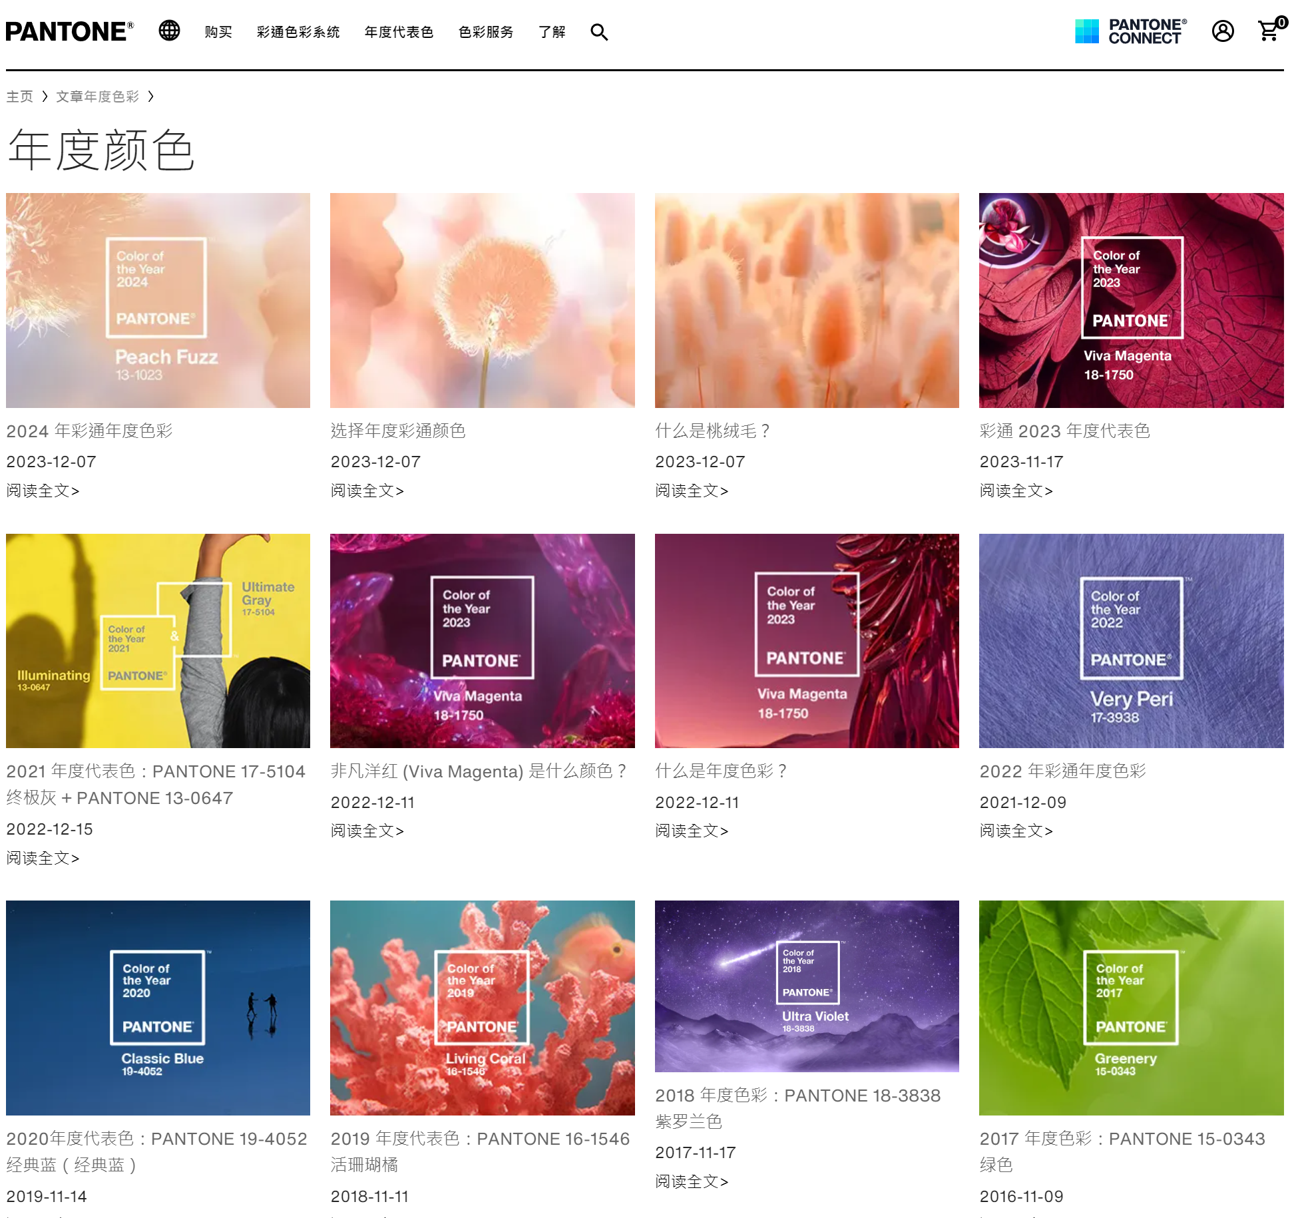Viewport: 1294px width, 1218px height.
Task: Click 阅读全文 under 2024 年彩通年度色彩
Action: (x=43, y=491)
